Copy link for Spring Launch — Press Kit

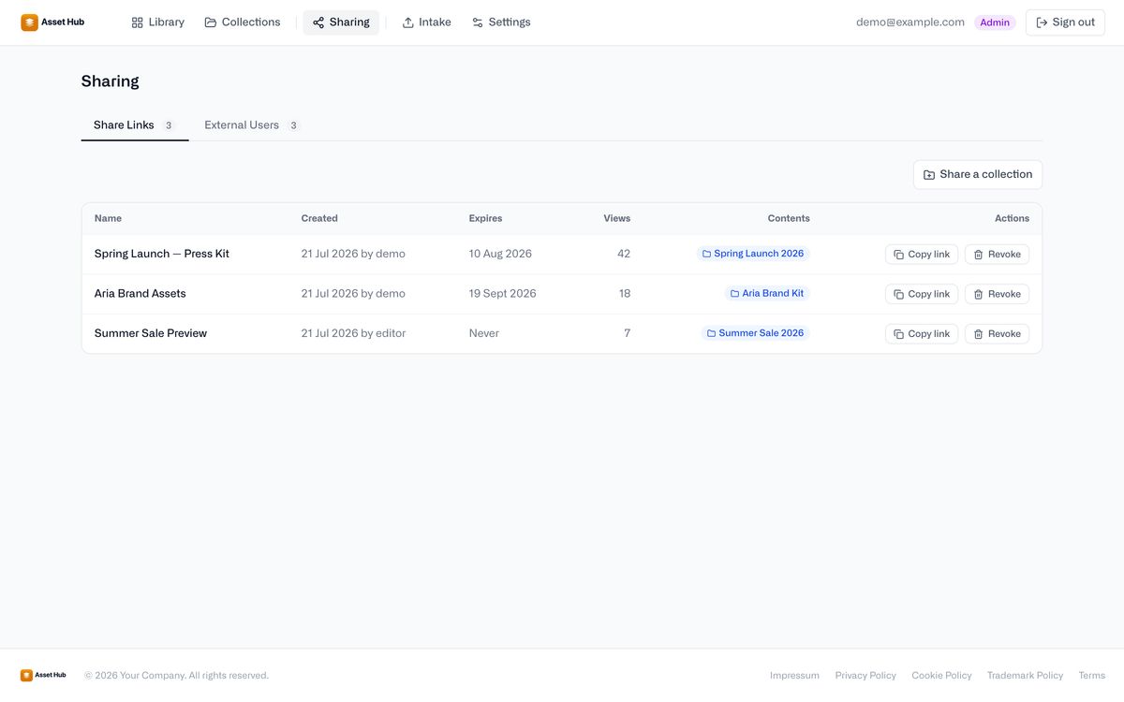pos(922,255)
